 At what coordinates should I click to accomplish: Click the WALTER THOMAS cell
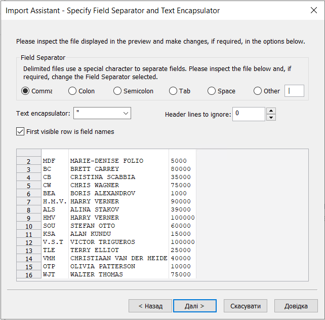pos(118,274)
